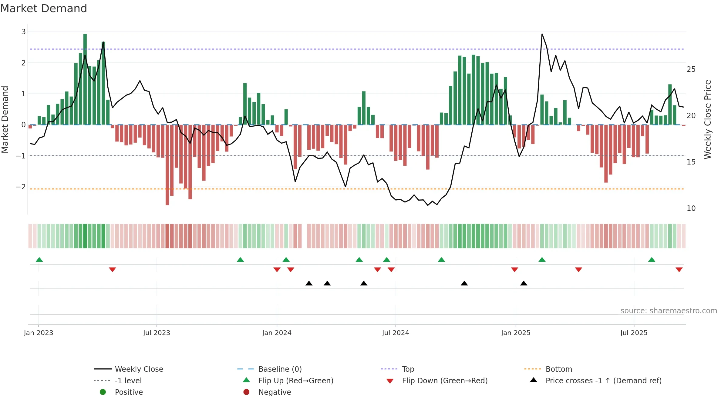This screenshot has width=728, height=409.
Task: Click the black Price crosses triangle in legend
Action: 534,380
